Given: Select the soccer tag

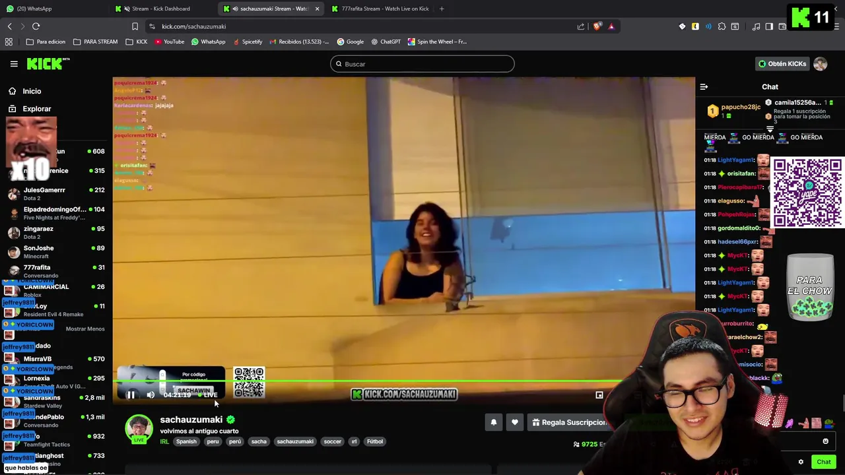Looking at the screenshot, I should point(333,441).
